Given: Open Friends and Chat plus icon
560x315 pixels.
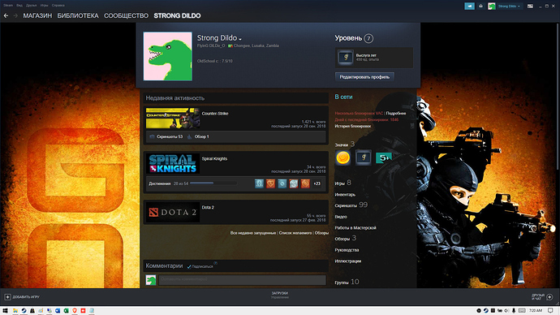Looking at the screenshot, I should 549,297.
